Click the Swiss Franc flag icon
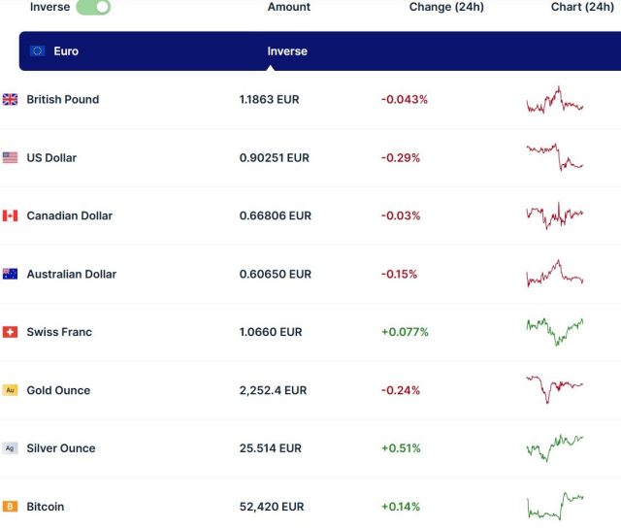 10,332
